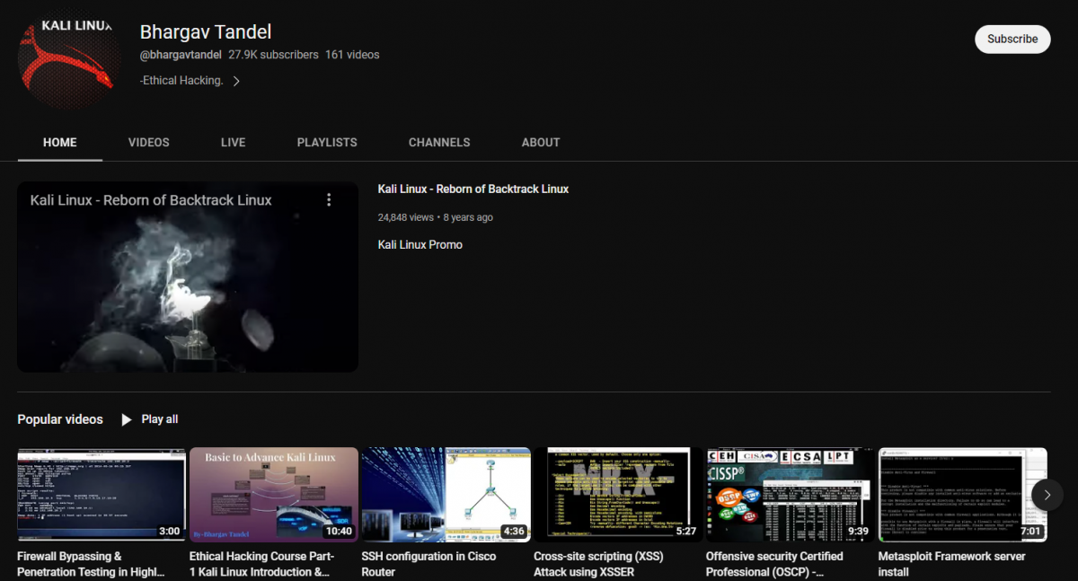Subscribe to the Bhargav Tandel channel
Viewport: 1078px width, 581px height.
point(1012,39)
